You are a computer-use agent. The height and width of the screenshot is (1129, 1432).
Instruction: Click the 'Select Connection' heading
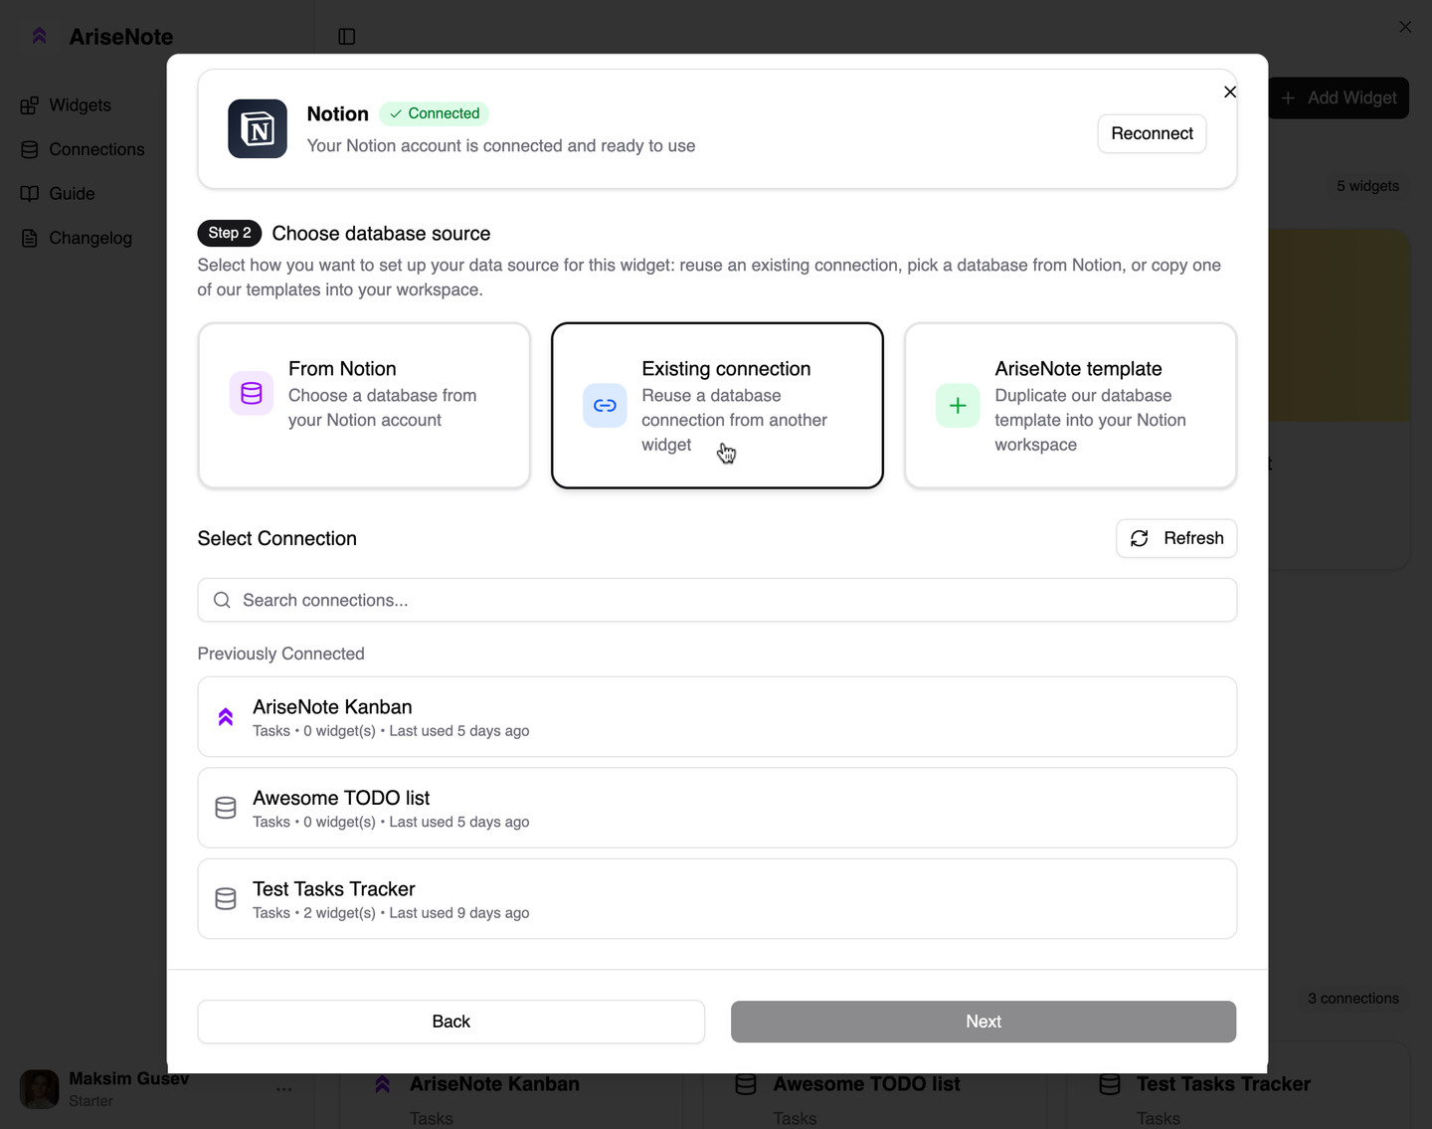(x=277, y=538)
